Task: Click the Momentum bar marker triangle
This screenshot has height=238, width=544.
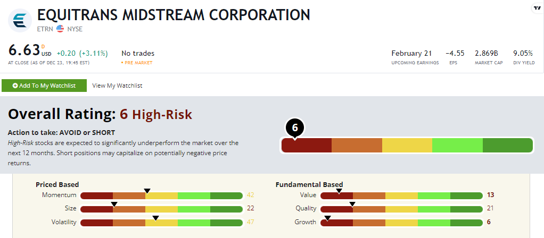Action: [x=147, y=191]
